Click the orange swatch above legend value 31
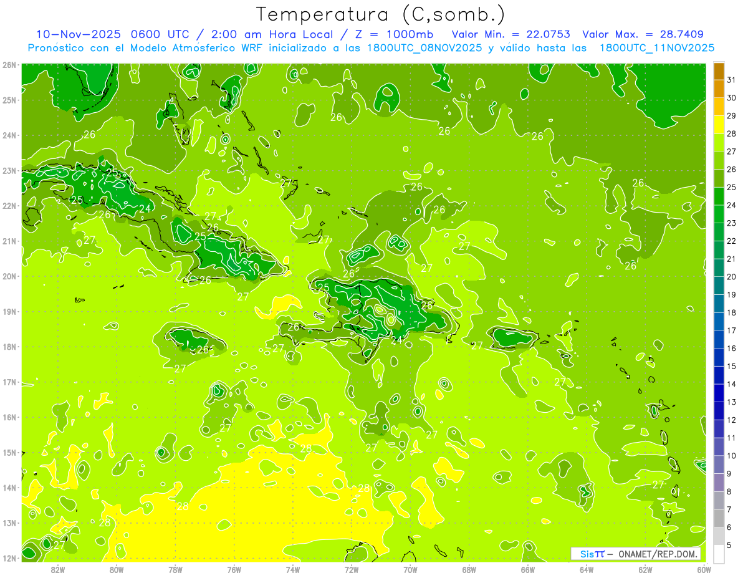 click(719, 70)
